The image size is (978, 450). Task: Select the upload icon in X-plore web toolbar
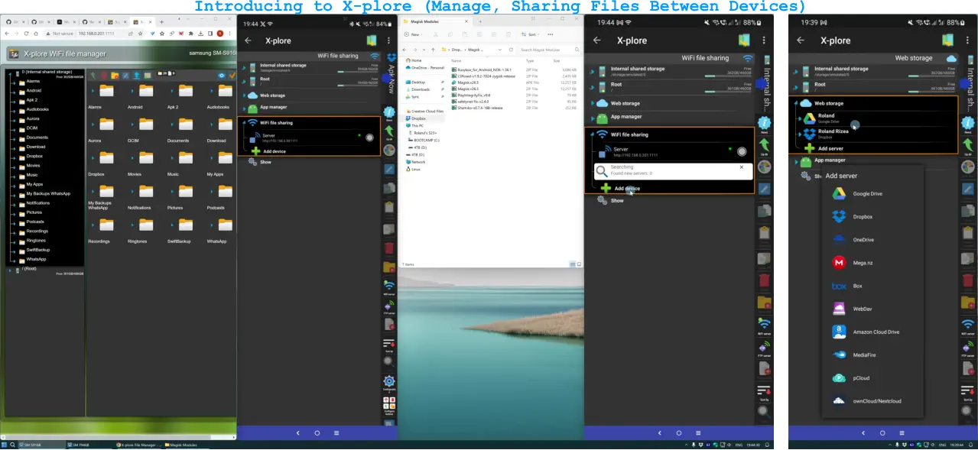(137, 76)
